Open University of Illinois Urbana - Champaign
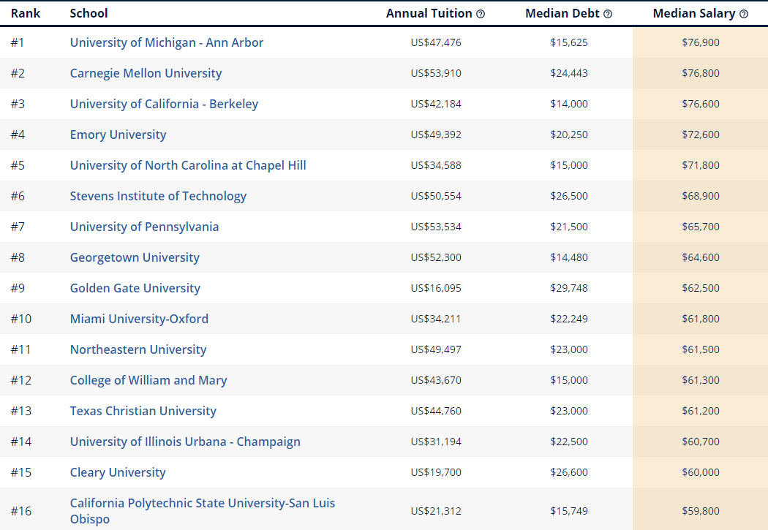Image resolution: width=768 pixels, height=530 pixels. (x=185, y=442)
